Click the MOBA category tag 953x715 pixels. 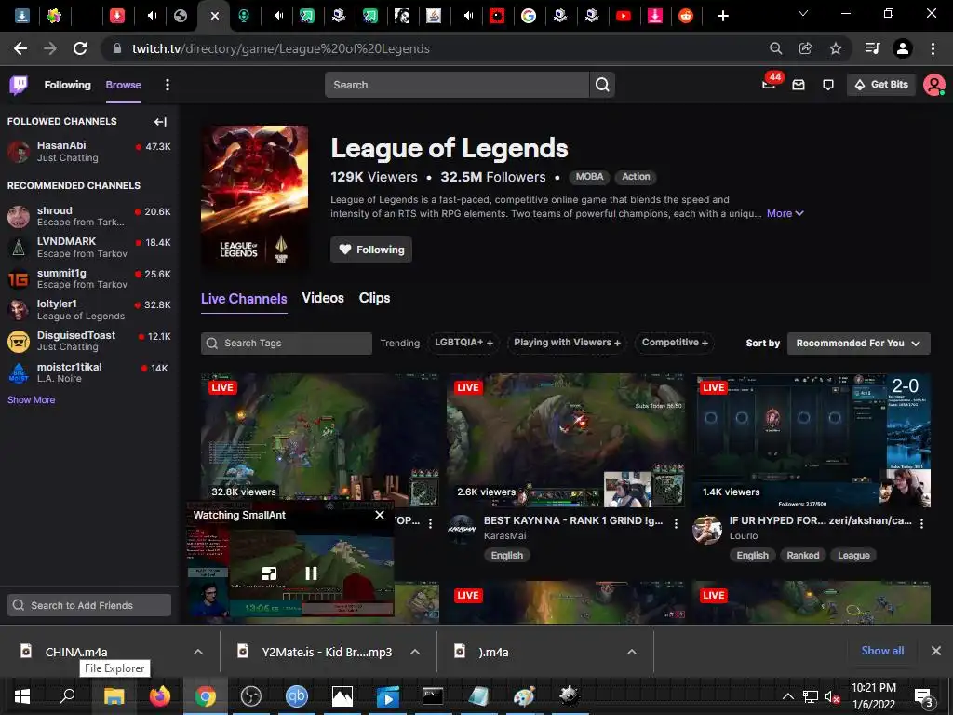[x=589, y=177]
